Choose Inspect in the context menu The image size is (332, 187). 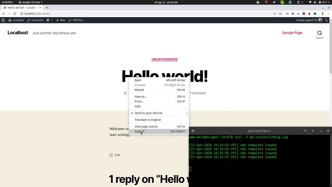[x=159, y=131]
